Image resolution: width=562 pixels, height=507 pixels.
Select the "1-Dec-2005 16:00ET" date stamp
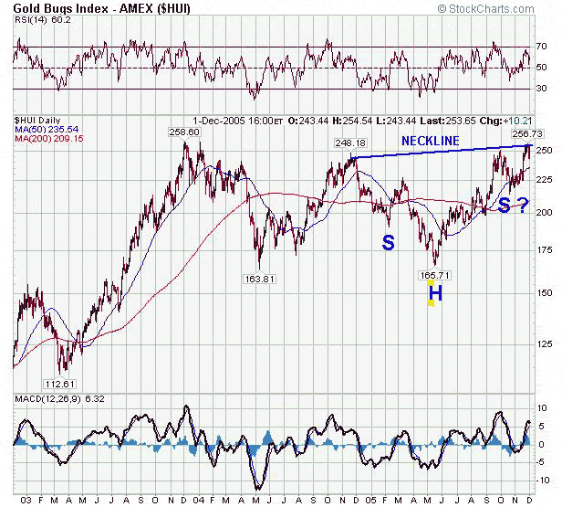pyautogui.click(x=237, y=121)
